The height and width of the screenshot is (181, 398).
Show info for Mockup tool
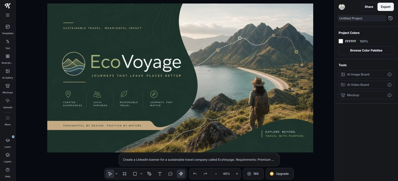390,95
